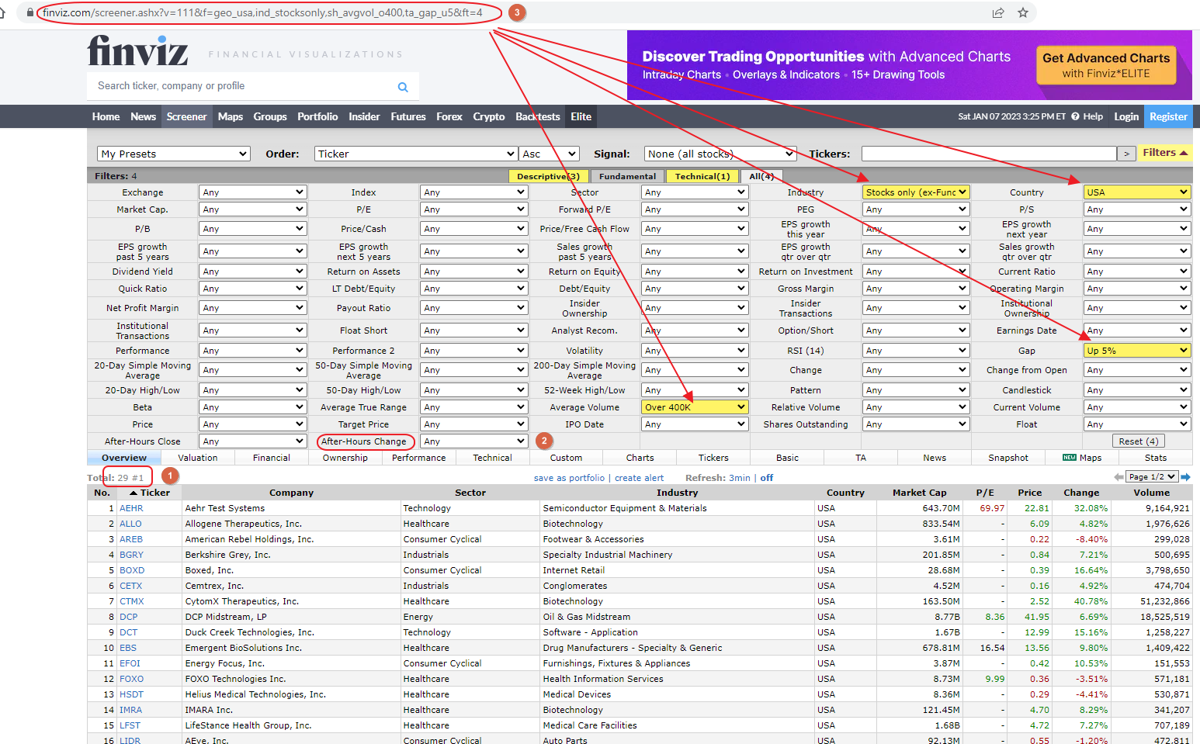
Task: Sort table by the Ticker column header
Action: click(150, 493)
